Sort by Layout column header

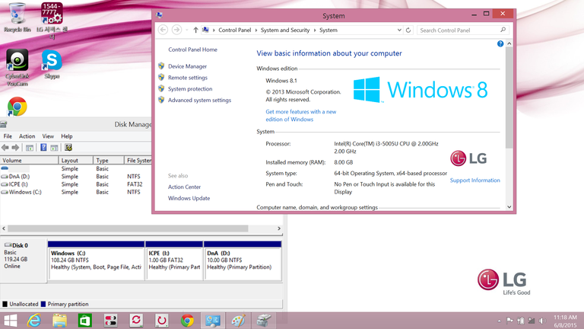tap(75, 161)
